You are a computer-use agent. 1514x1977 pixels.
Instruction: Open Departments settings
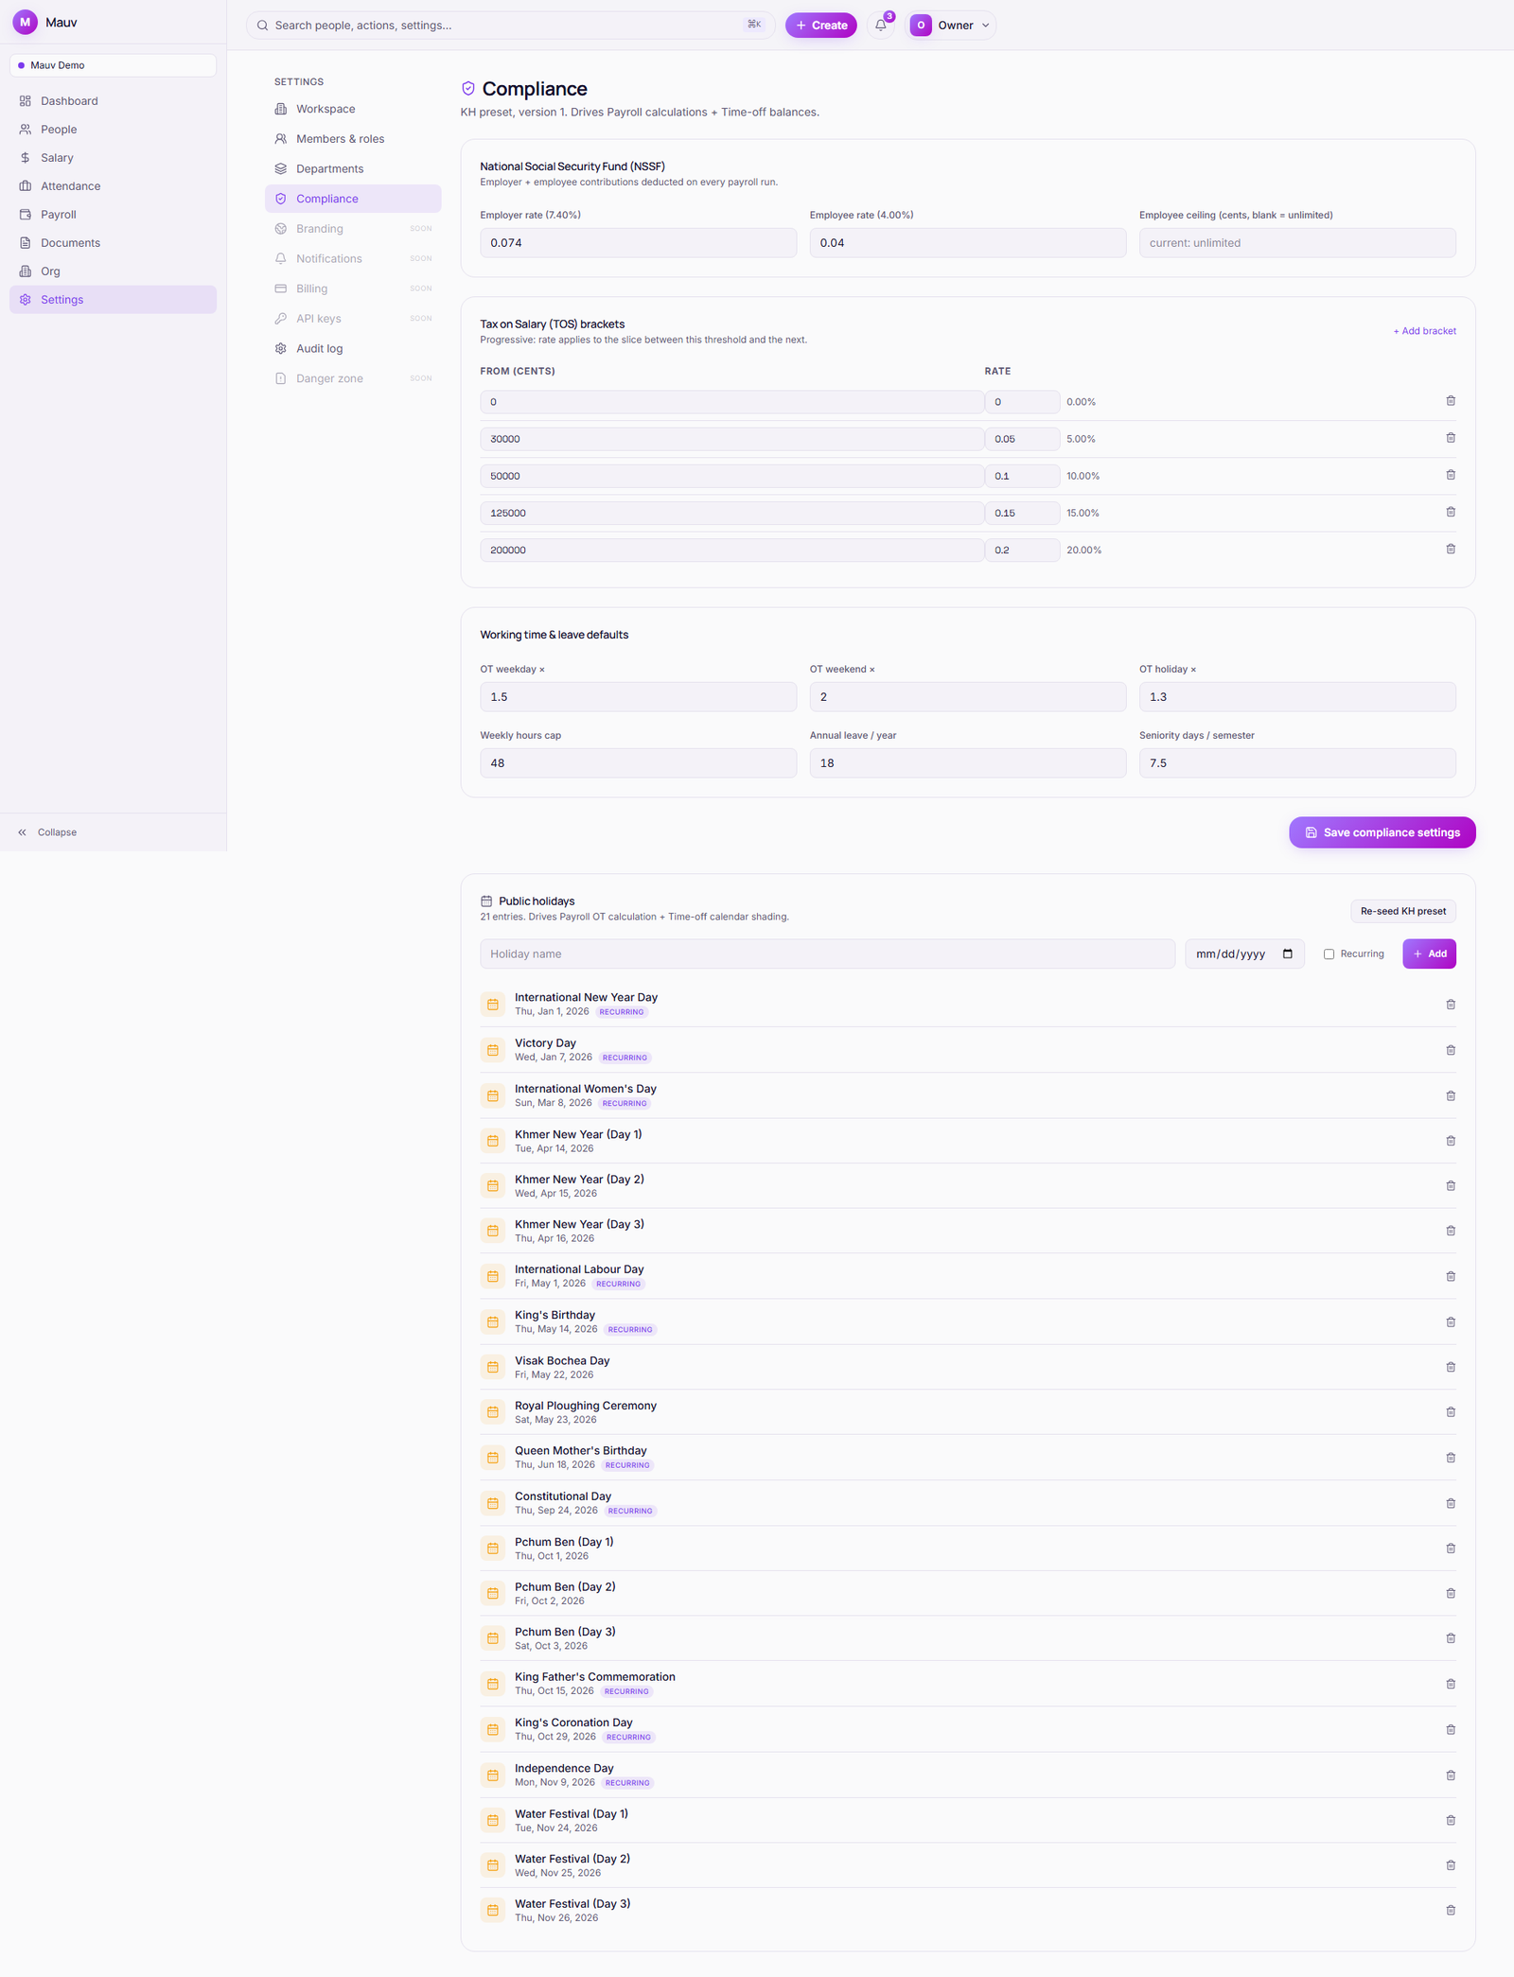point(353,168)
